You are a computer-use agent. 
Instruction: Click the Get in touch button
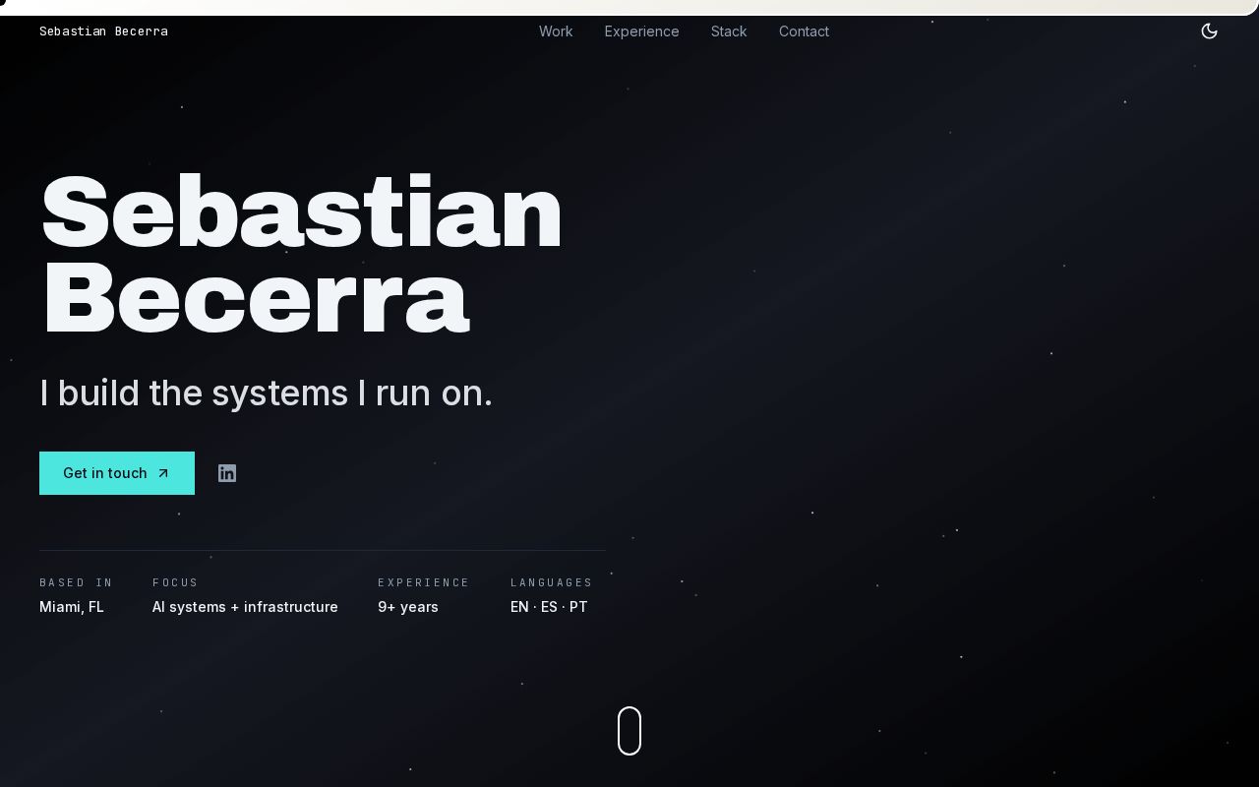[117, 473]
